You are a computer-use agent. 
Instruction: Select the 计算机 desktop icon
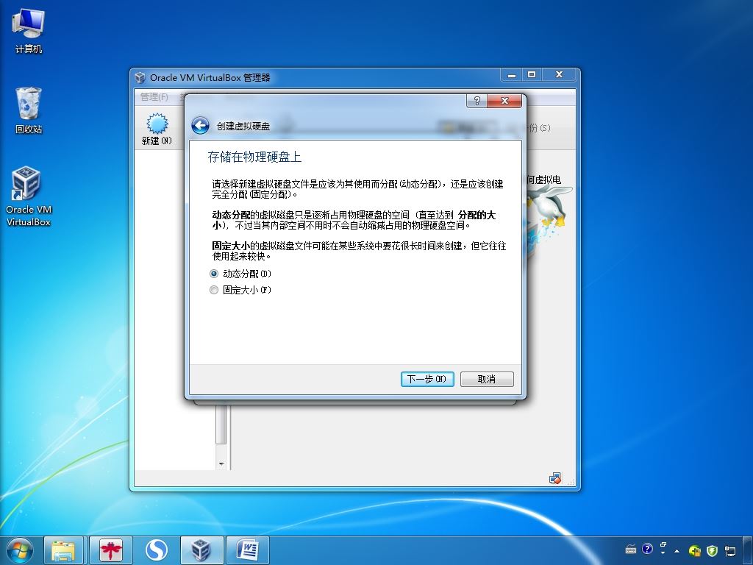coord(29,31)
